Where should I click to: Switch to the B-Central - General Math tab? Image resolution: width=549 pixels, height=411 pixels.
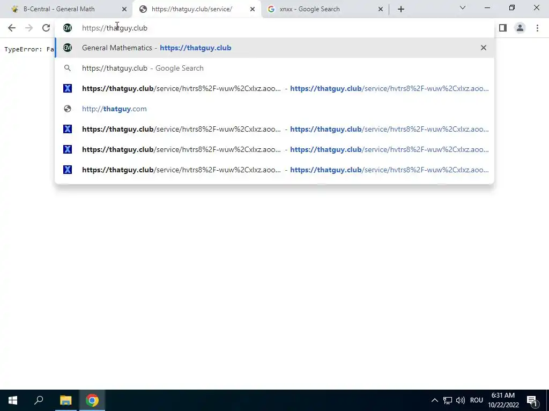click(x=66, y=9)
